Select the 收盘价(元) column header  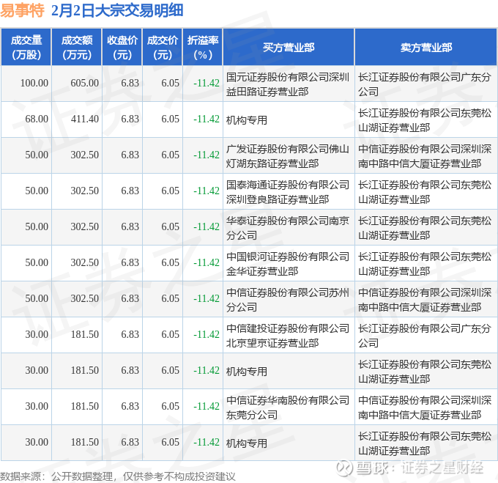click(122, 48)
